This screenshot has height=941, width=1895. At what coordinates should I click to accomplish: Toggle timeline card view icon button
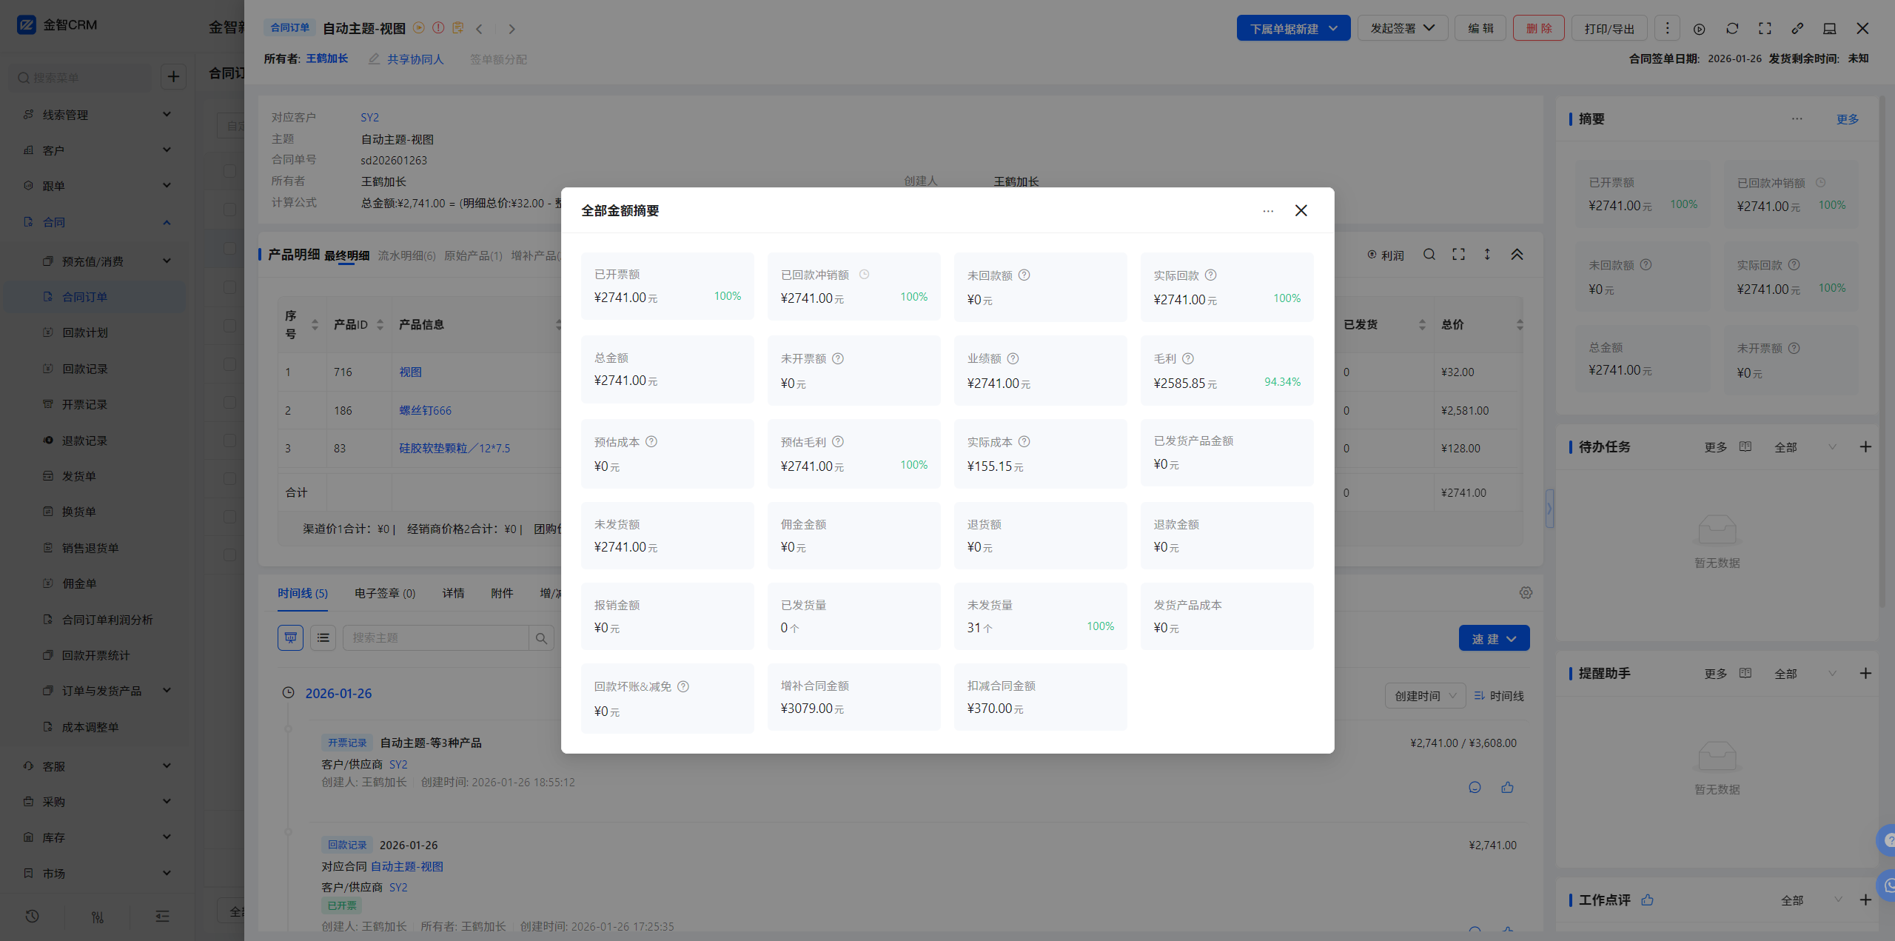pos(290,637)
